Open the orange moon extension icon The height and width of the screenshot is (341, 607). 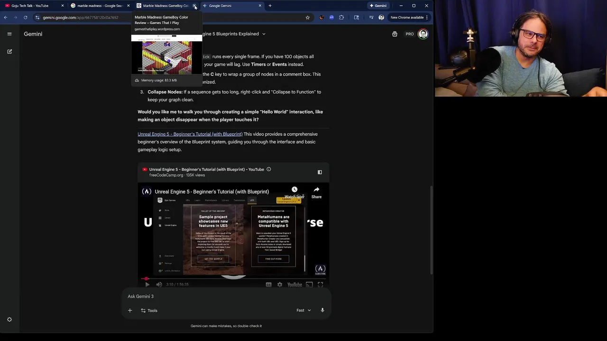[322, 18]
